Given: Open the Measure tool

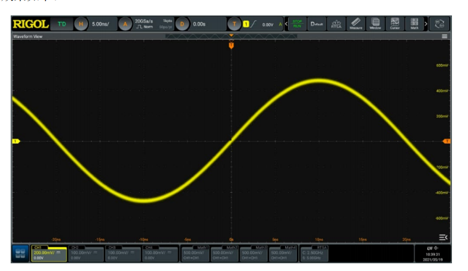Looking at the screenshot, I should 356,24.
